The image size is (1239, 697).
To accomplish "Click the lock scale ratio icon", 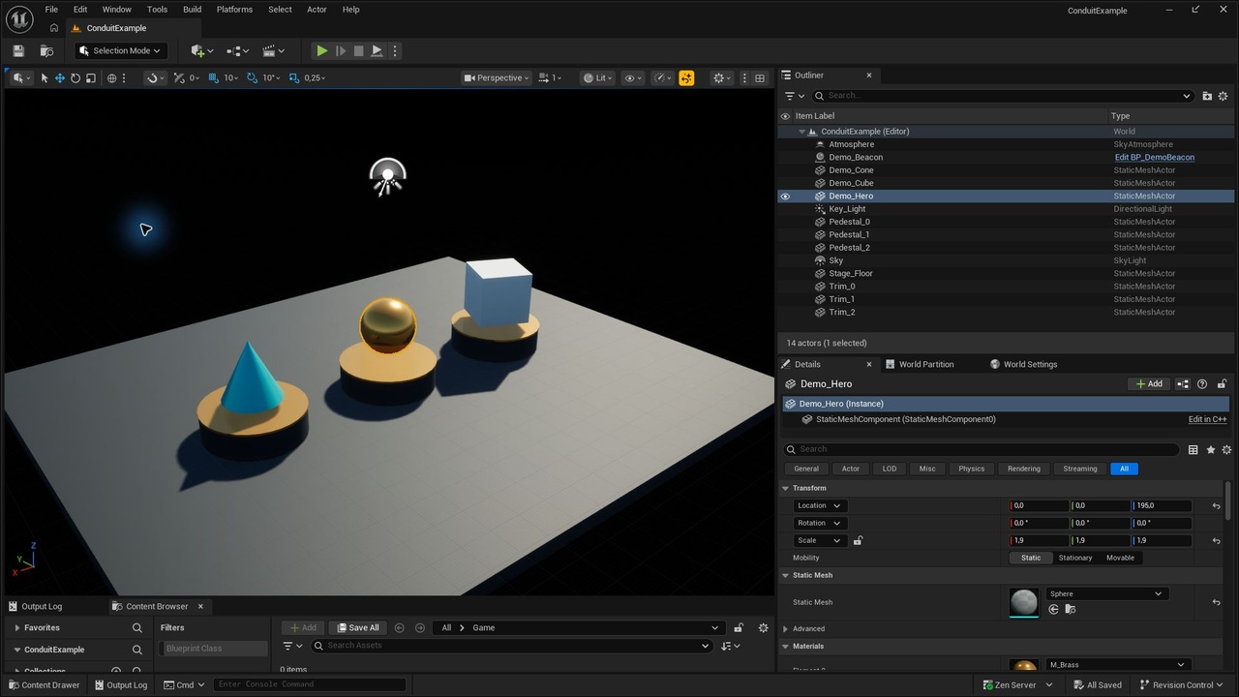I will point(858,540).
